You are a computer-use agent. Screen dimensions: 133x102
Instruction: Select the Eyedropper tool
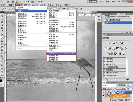(2, 31)
